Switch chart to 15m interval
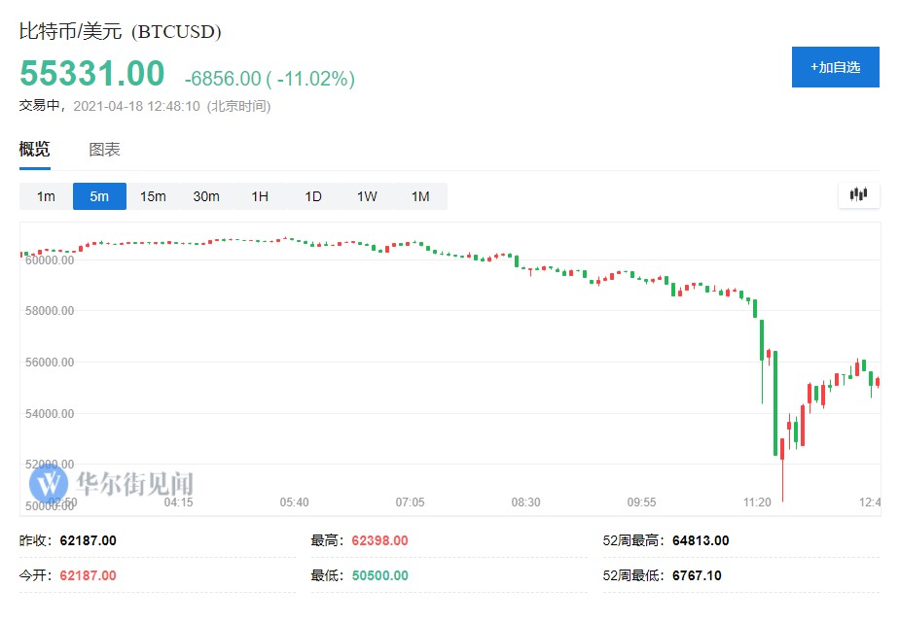The width and height of the screenshot is (900, 623). (x=153, y=196)
